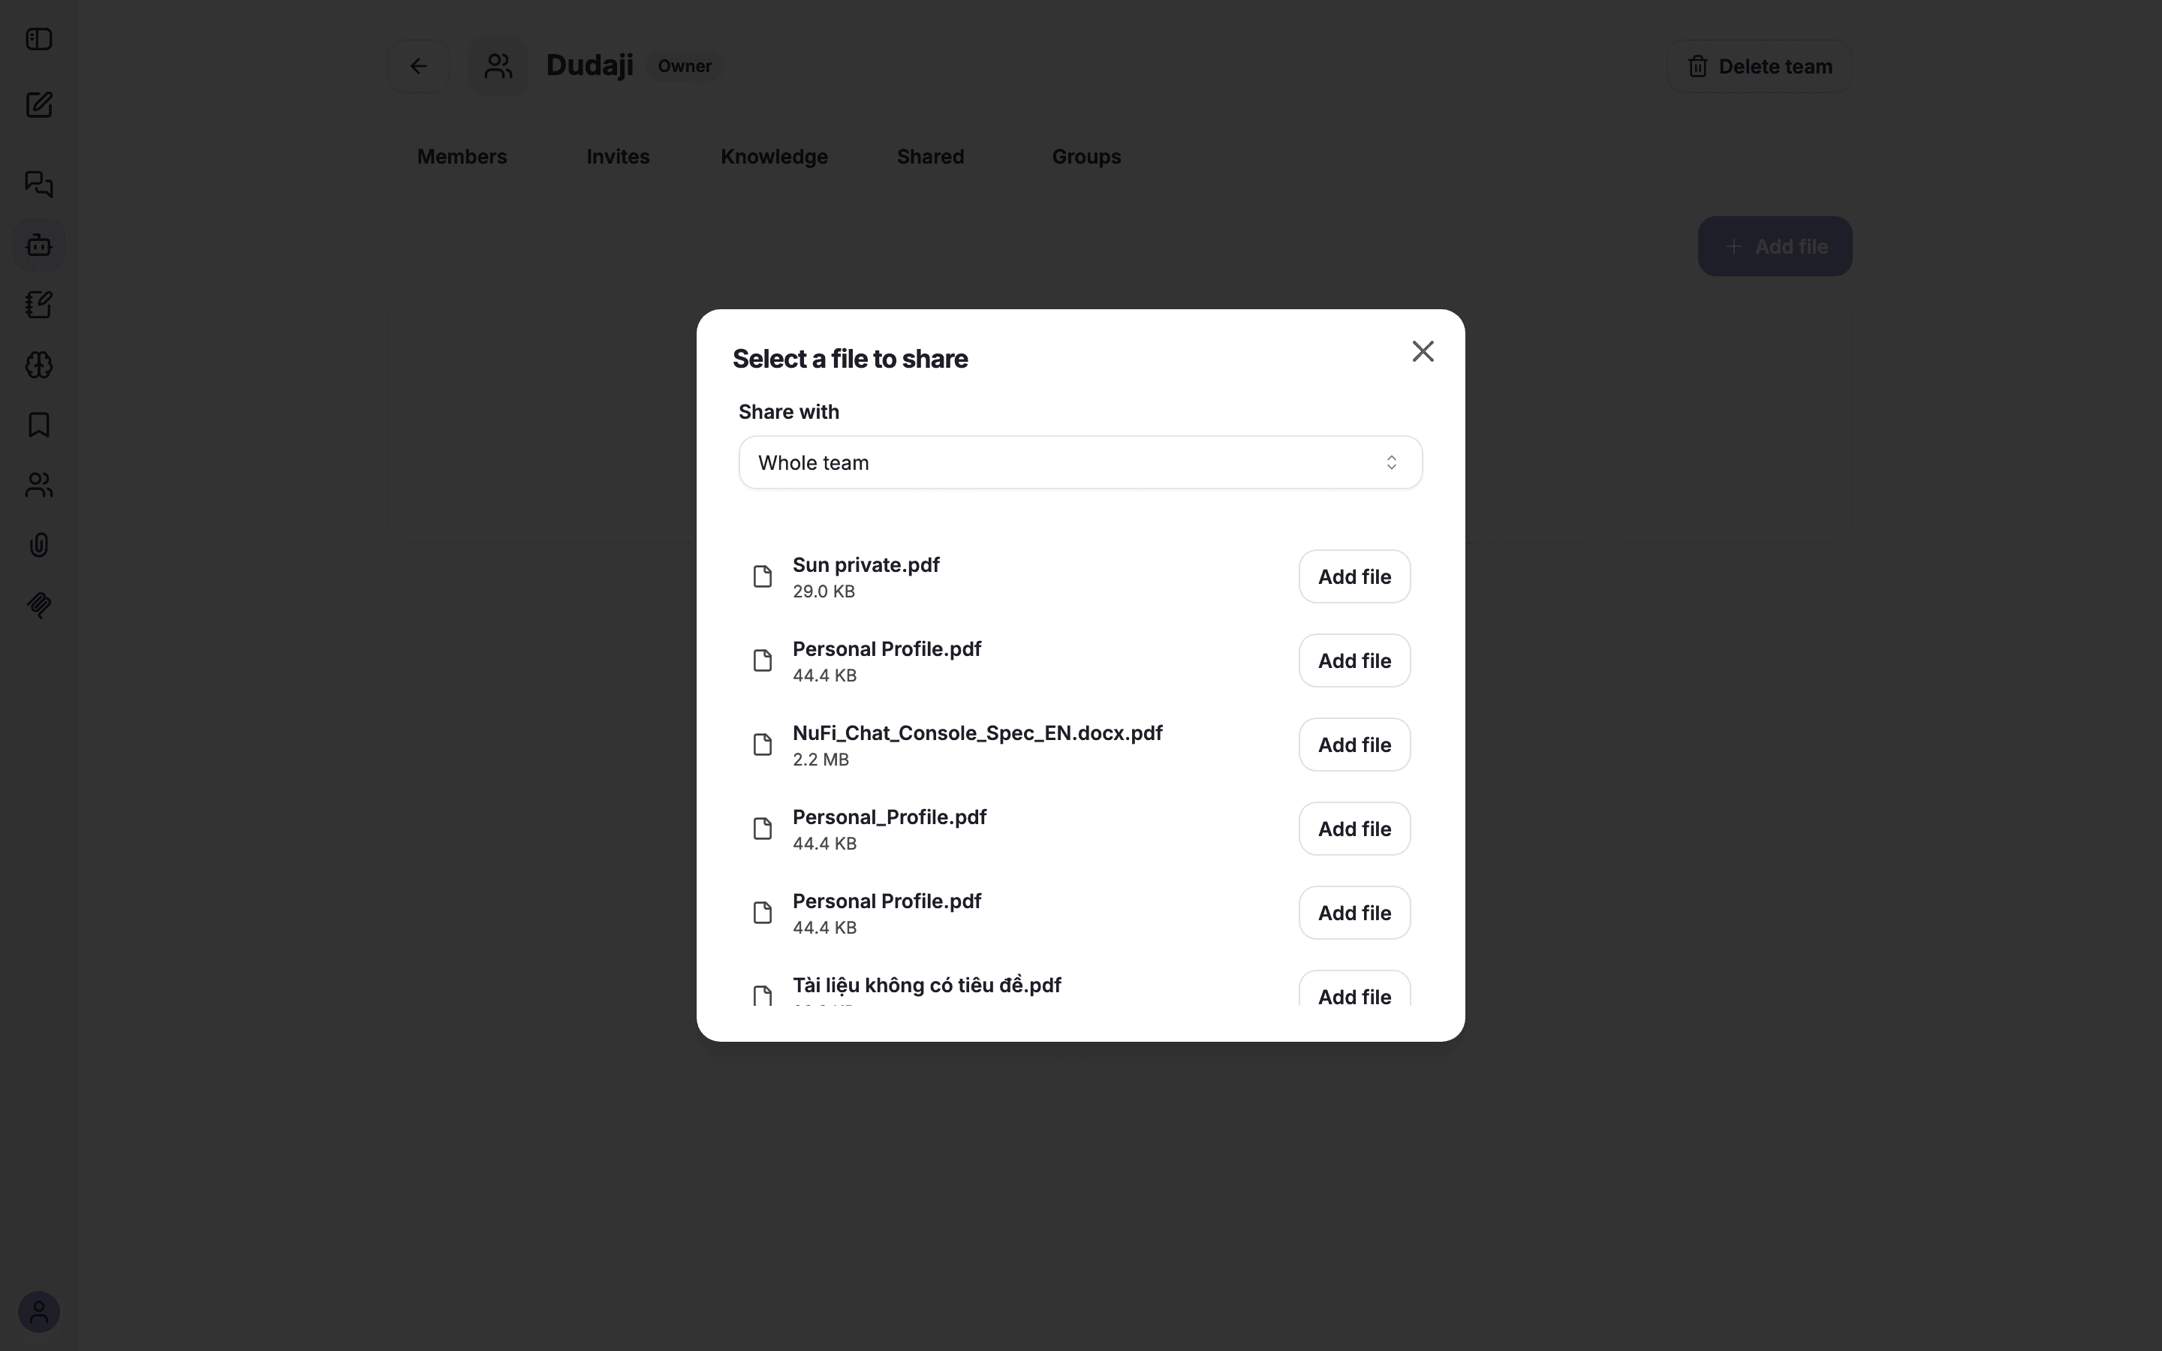Click the Dudaji team avatar icon

pos(498,66)
